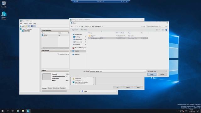Select Windows_server_2019 ISO file row

pos(118,38)
